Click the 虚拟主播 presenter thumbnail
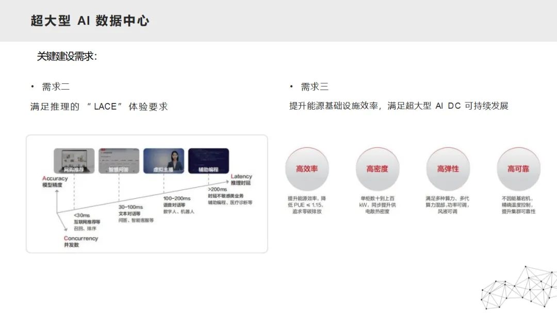557x313 pixels. pos(164,161)
